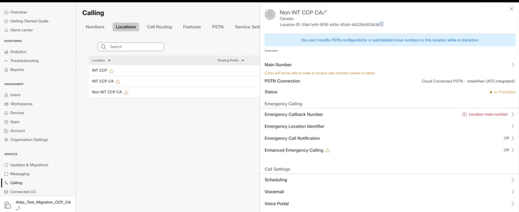Open the Call Routing tab
This screenshot has height=212, width=519.
click(159, 27)
